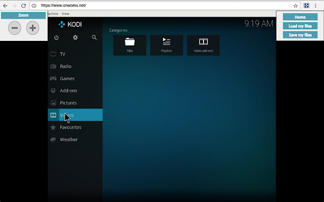324x202 pixels.
Task: Open the Games menu entry
Action: [75, 78]
